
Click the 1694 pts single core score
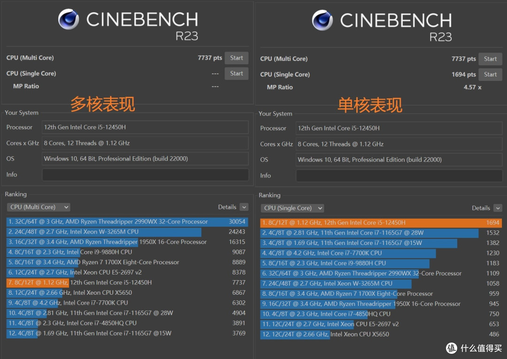[464, 75]
